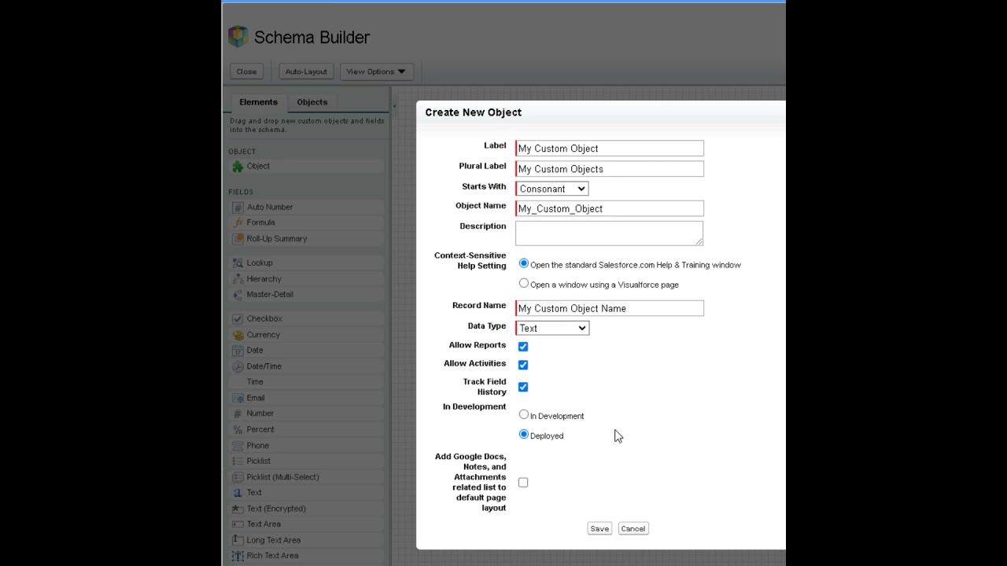Click the Email field icon
Viewport: 1007px width, 566px height.
[x=238, y=399]
